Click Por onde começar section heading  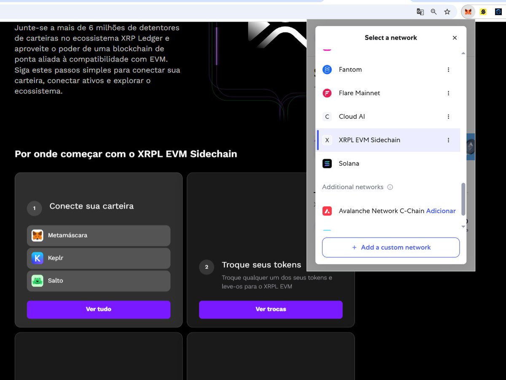(x=126, y=154)
